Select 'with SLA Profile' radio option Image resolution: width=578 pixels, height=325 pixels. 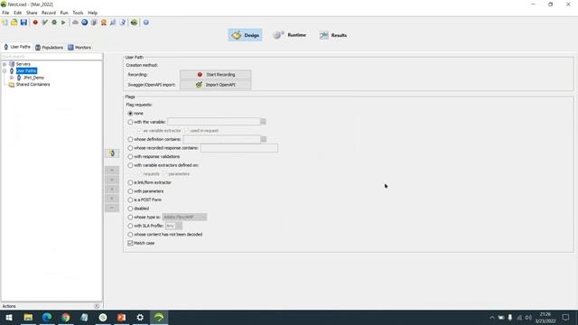coord(130,226)
